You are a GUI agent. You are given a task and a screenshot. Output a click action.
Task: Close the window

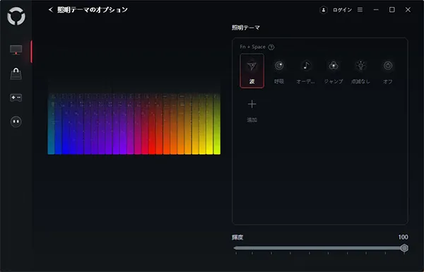[408, 10]
